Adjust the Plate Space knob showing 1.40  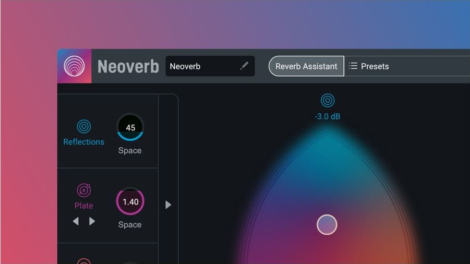tap(130, 201)
